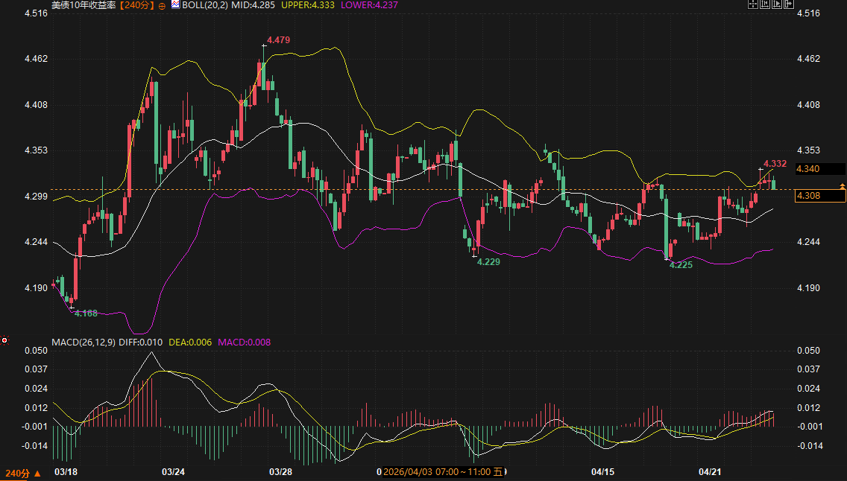Screen dimensions: 847x481
Task: Click the scroll-to-latest arrow icon
Action: pos(789,4)
